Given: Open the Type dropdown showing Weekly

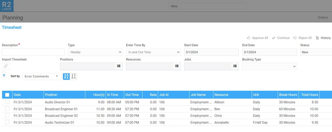Looking at the screenshot, I should click(95, 52).
